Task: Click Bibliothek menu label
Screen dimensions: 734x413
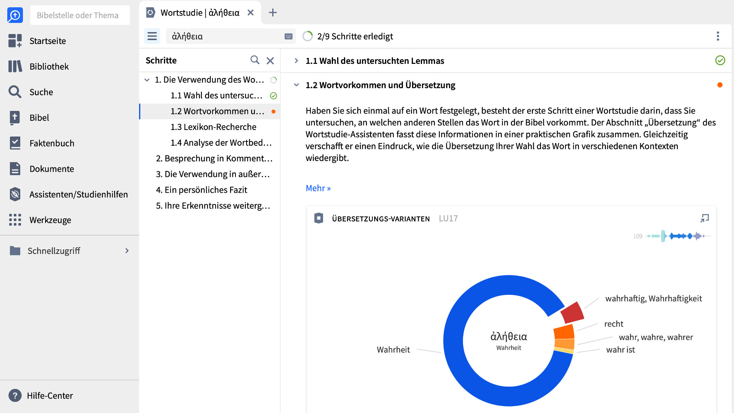Action: pos(49,66)
